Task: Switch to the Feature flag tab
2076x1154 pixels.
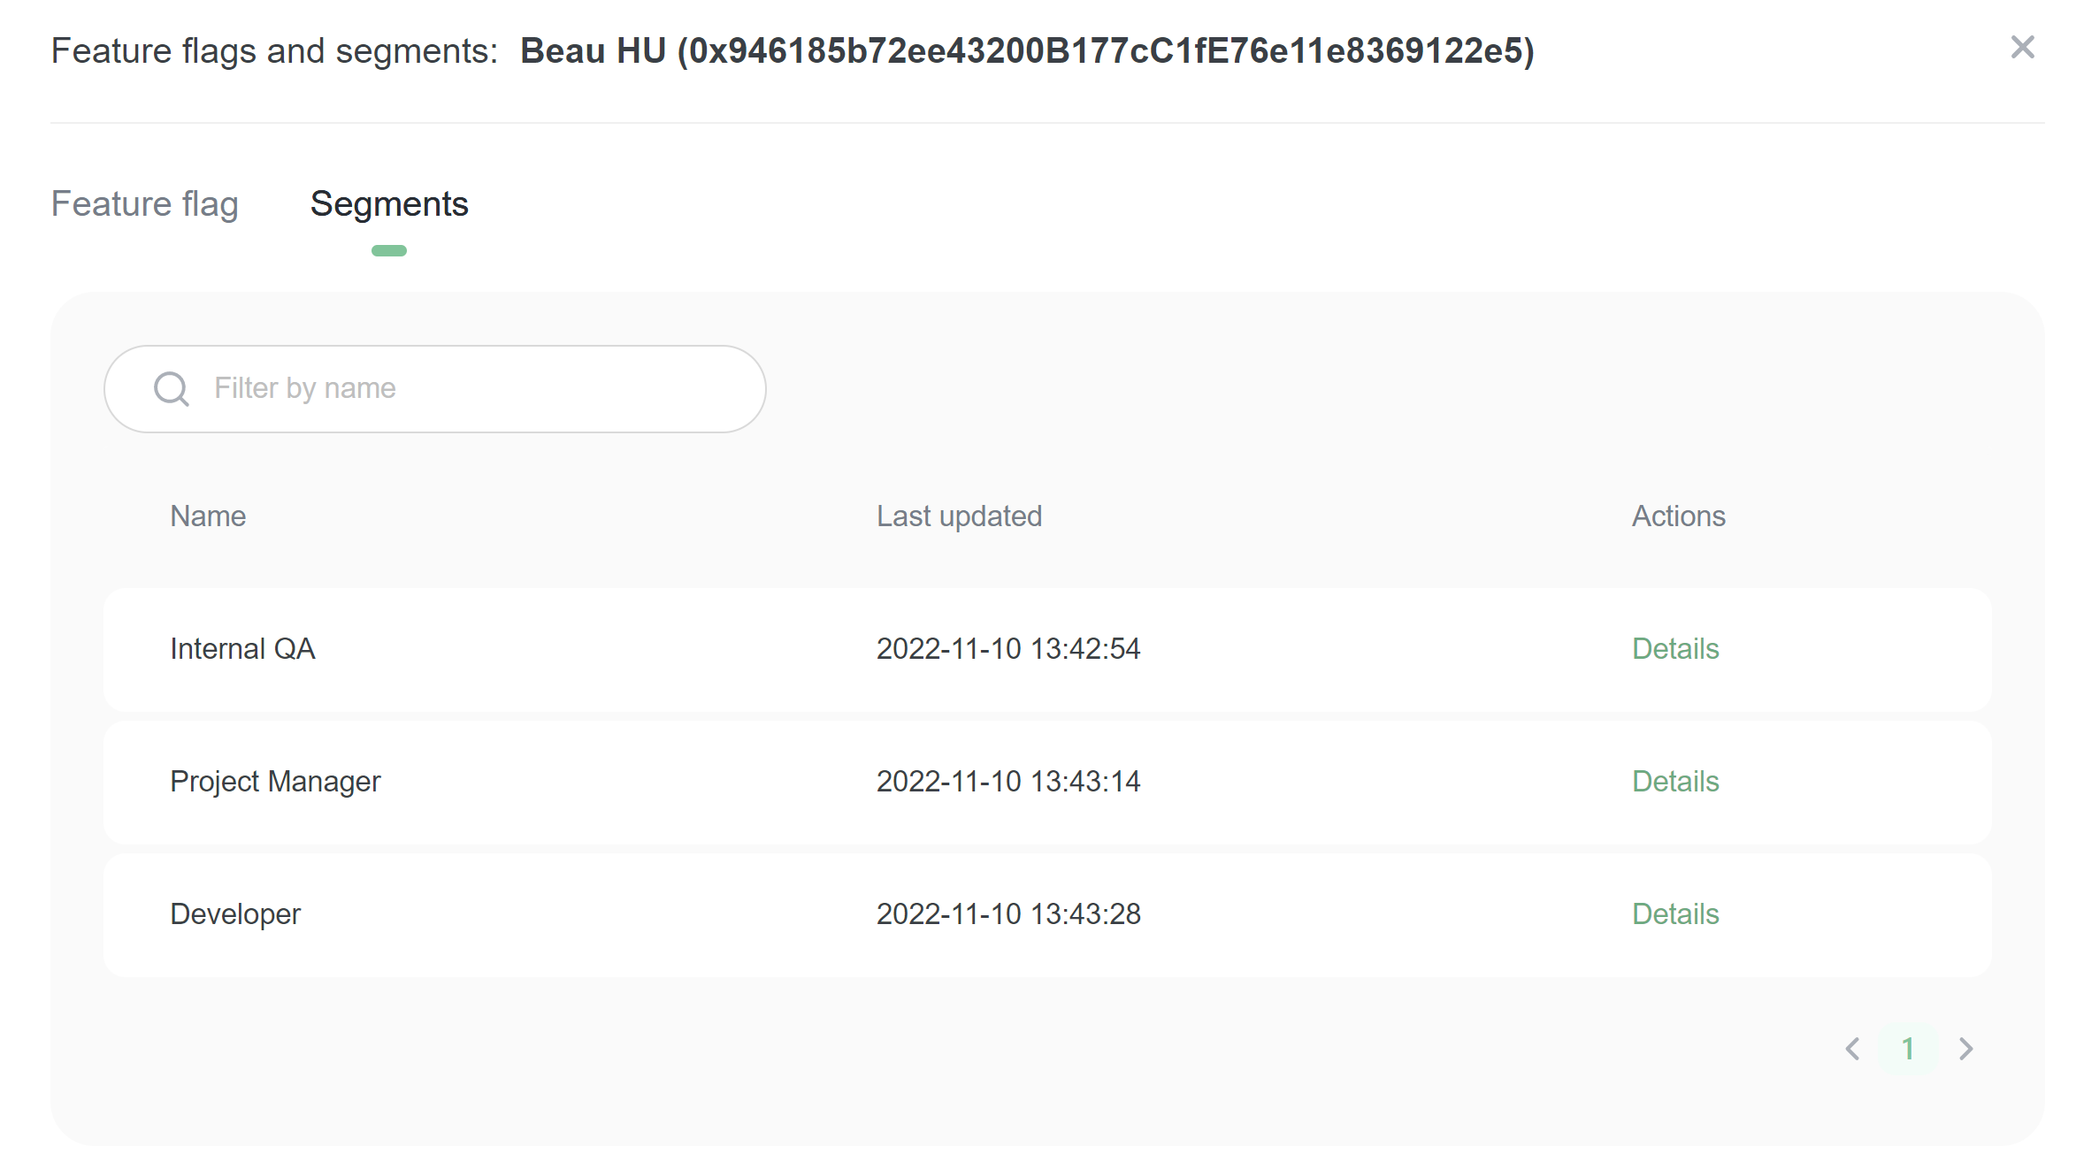Action: (145, 204)
